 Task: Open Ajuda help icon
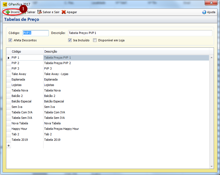(204, 12)
